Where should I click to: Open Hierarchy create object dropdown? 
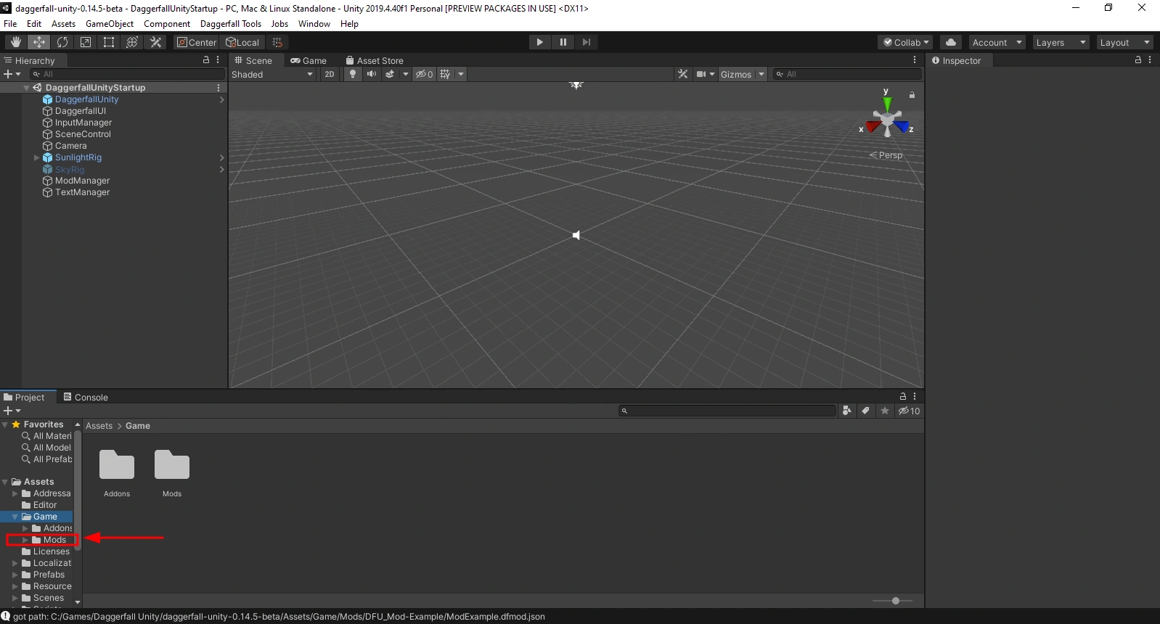coord(12,74)
